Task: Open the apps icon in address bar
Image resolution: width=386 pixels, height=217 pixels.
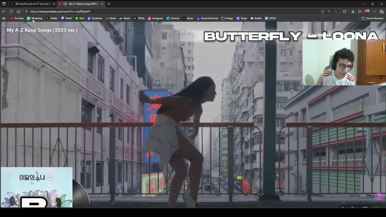Action: 323,11
